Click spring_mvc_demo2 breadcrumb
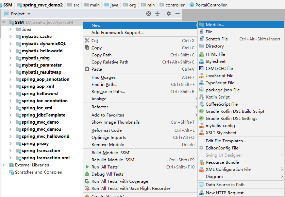Image resolution: width=285 pixels, height=197 pixels. 40,5
